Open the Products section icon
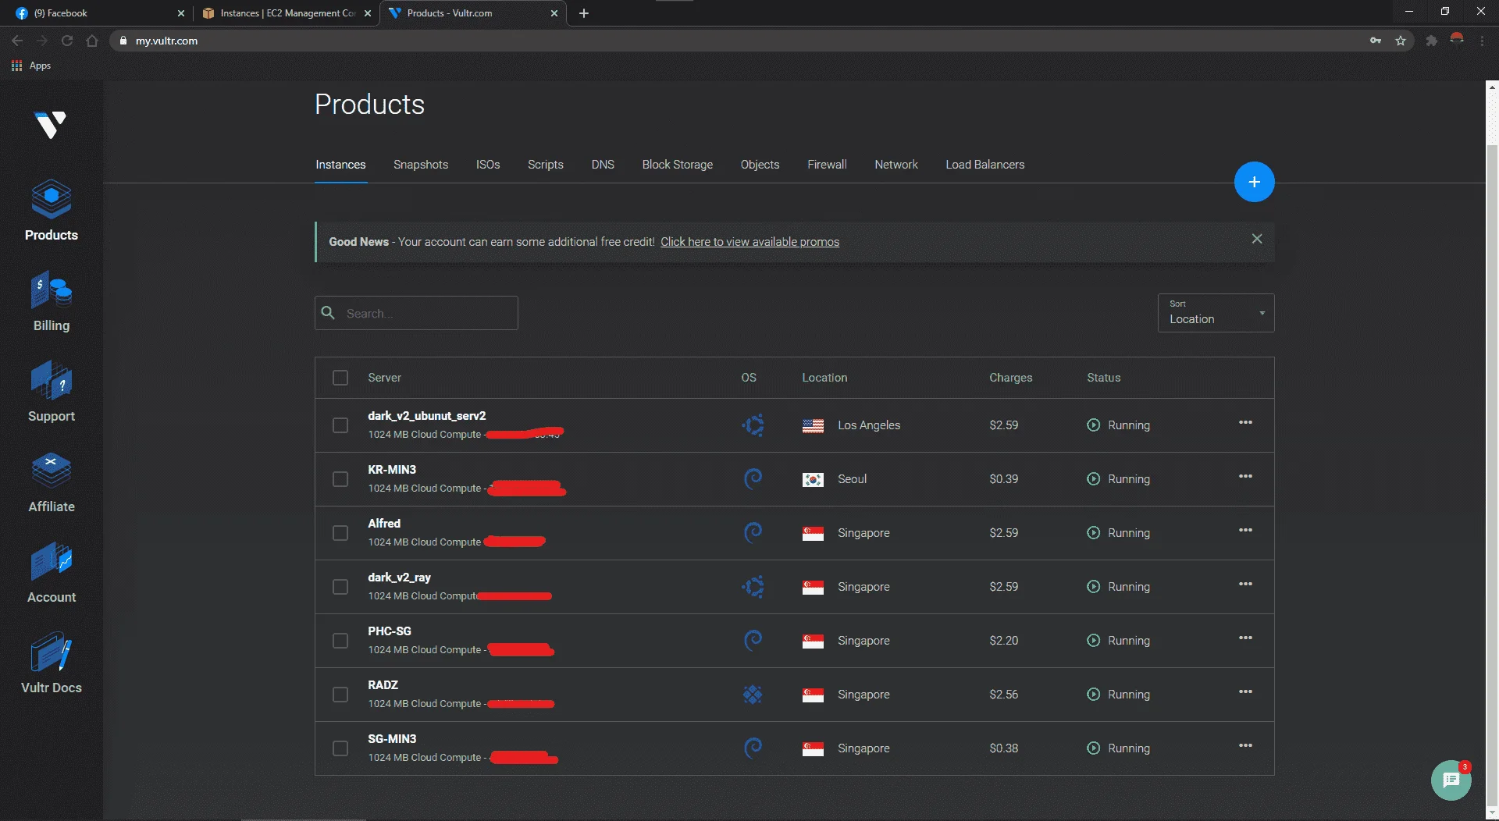1499x821 pixels. click(x=52, y=200)
